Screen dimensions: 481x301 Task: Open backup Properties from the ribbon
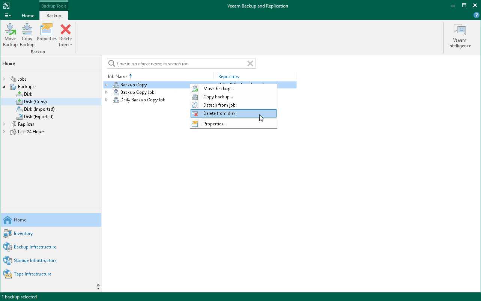pyautogui.click(x=47, y=34)
